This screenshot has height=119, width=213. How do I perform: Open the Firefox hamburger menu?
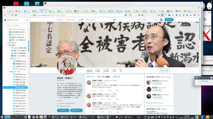tap(199, 15)
